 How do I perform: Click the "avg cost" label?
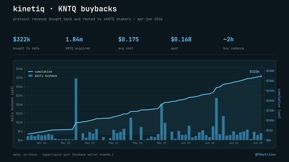[x=125, y=49]
